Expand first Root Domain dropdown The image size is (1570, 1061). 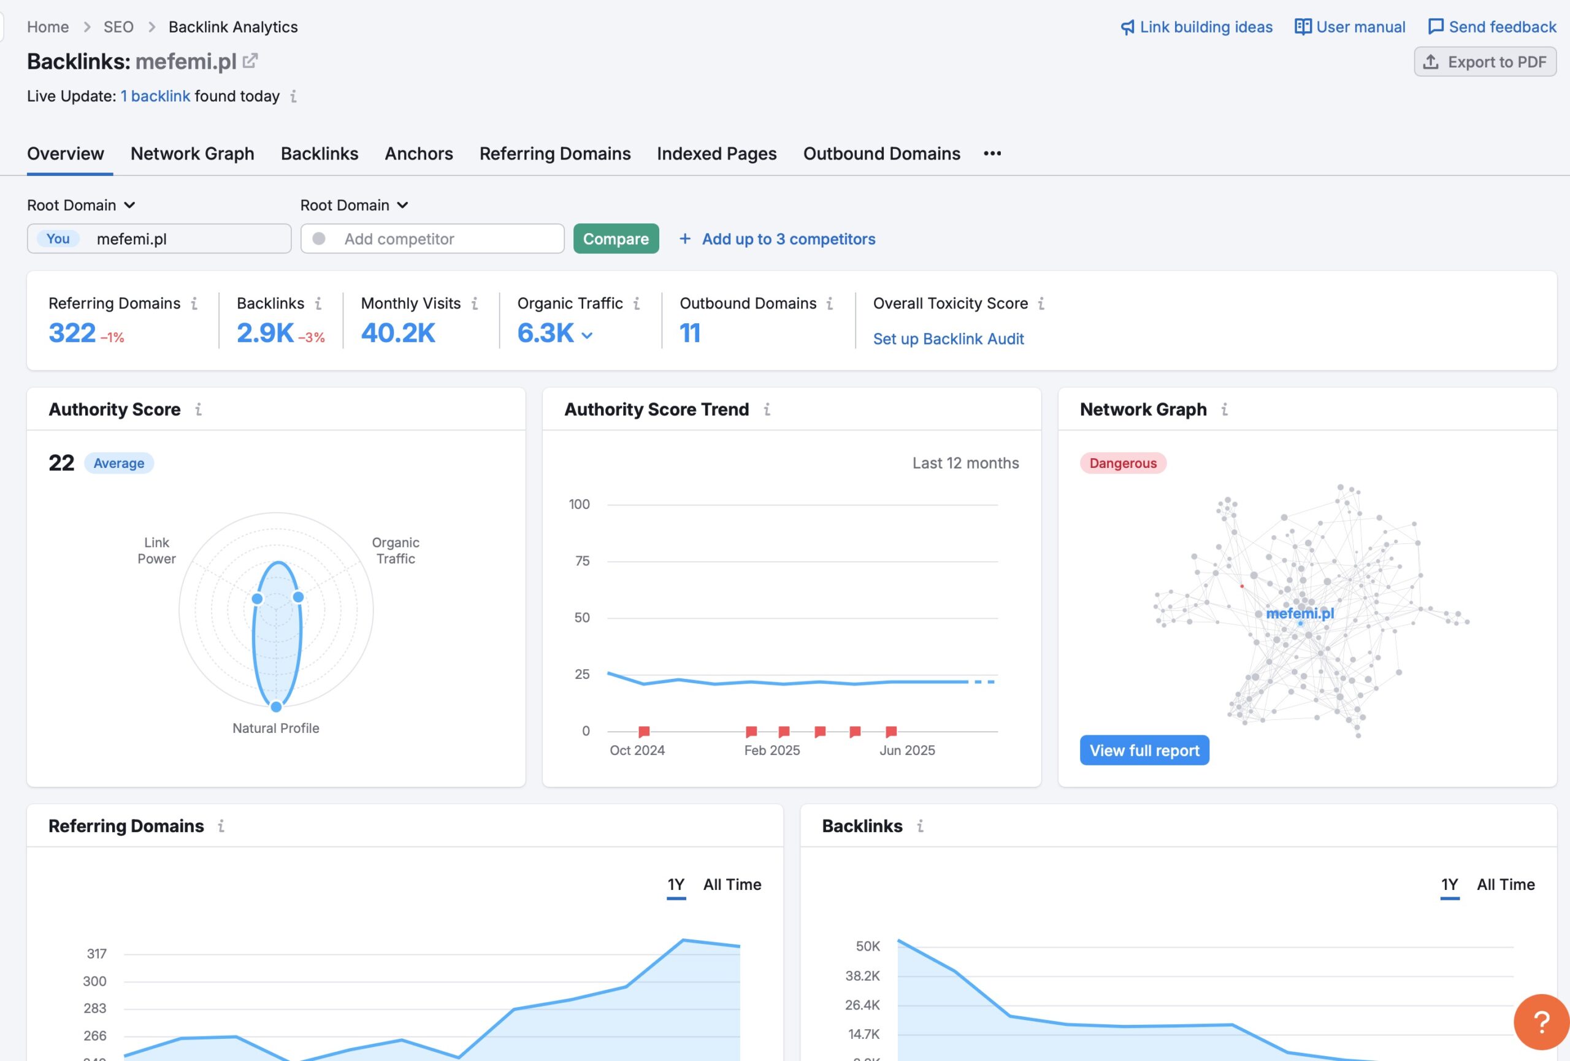tap(129, 205)
